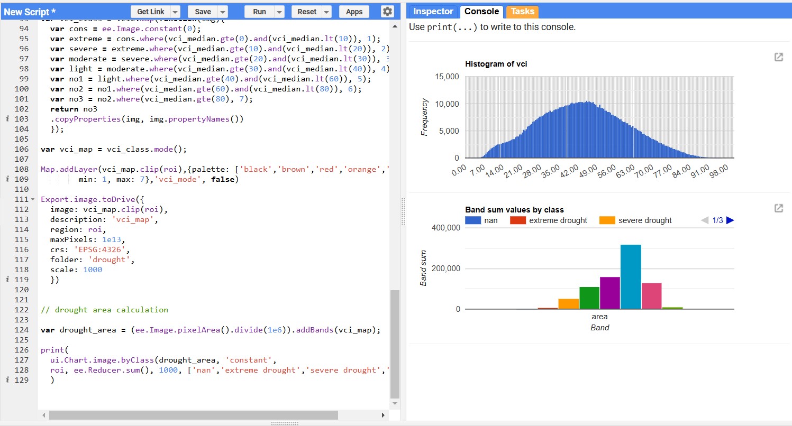Click the blue nan legend swatch
Image resolution: width=792 pixels, height=426 pixels.
(472, 220)
